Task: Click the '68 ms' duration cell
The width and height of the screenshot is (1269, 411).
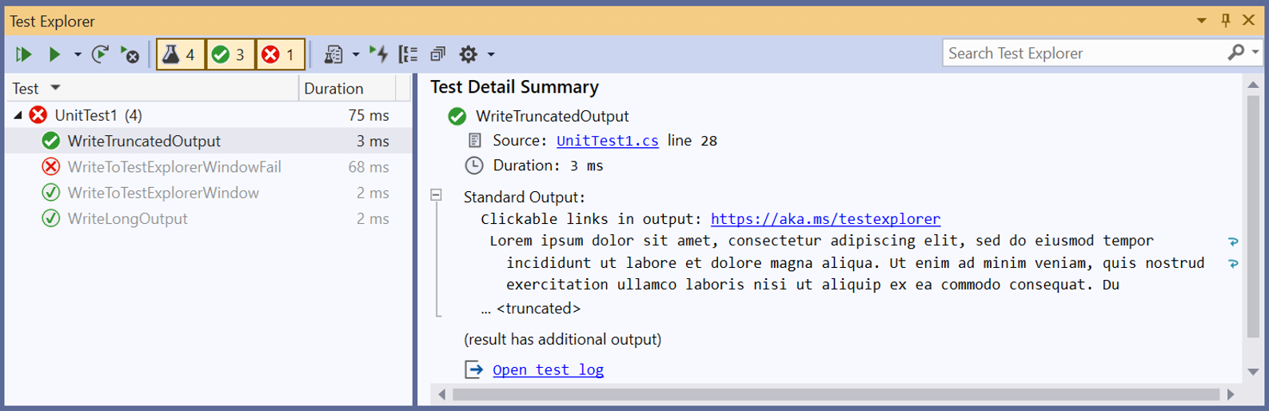Action: (369, 167)
